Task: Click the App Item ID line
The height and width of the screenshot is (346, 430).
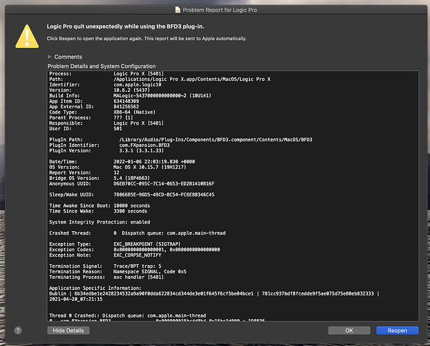Action: pos(94,101)
